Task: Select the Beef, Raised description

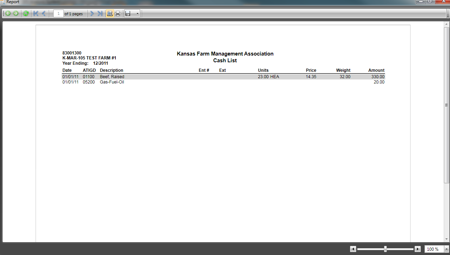Action: click(x=112, y=76)
